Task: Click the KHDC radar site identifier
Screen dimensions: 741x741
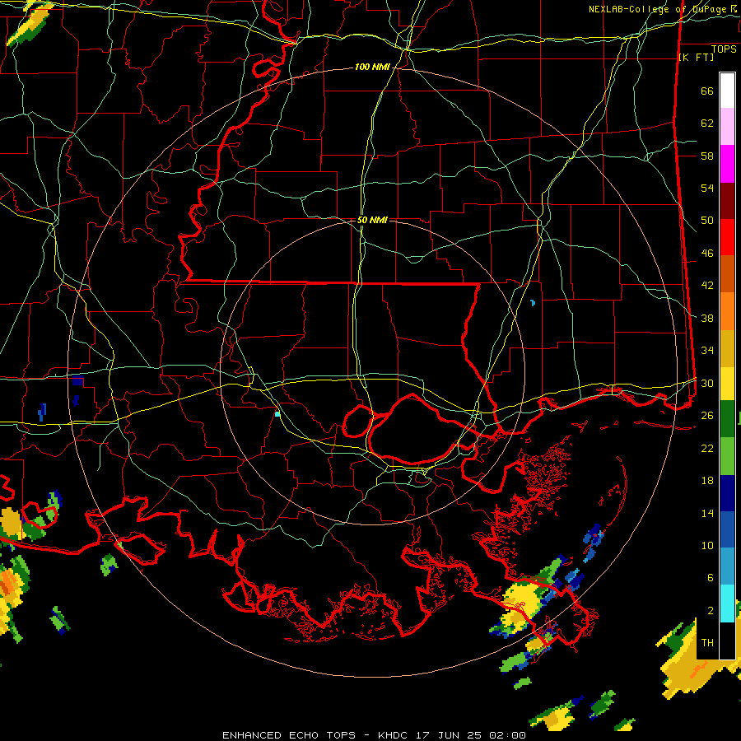Action: (394, 735)
